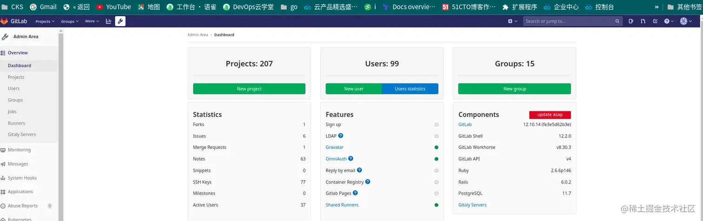Image resolution: width=703 pixels, height=221 pixels.
Task: Click the Users statistics button
Action: [x=410, y=89]
